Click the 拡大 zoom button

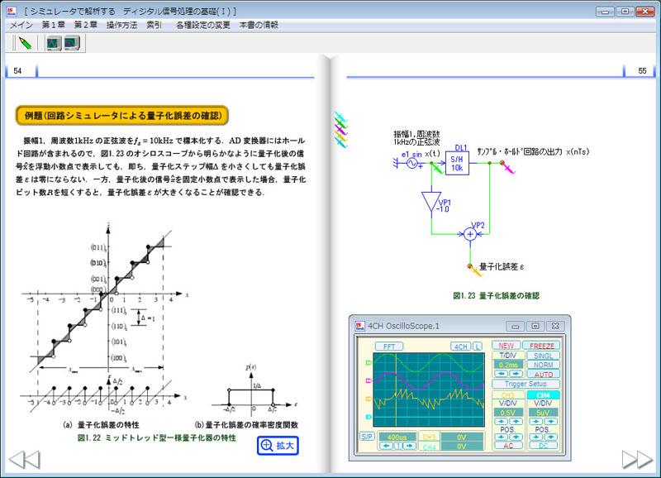click(278, 446)
